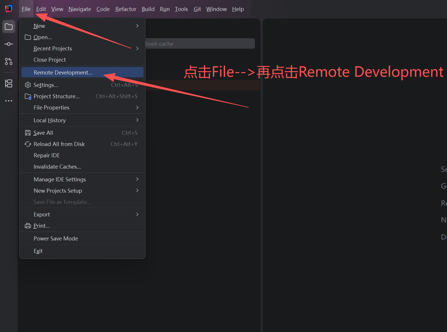Open the Project tool window folder icon

pos(9,27)
